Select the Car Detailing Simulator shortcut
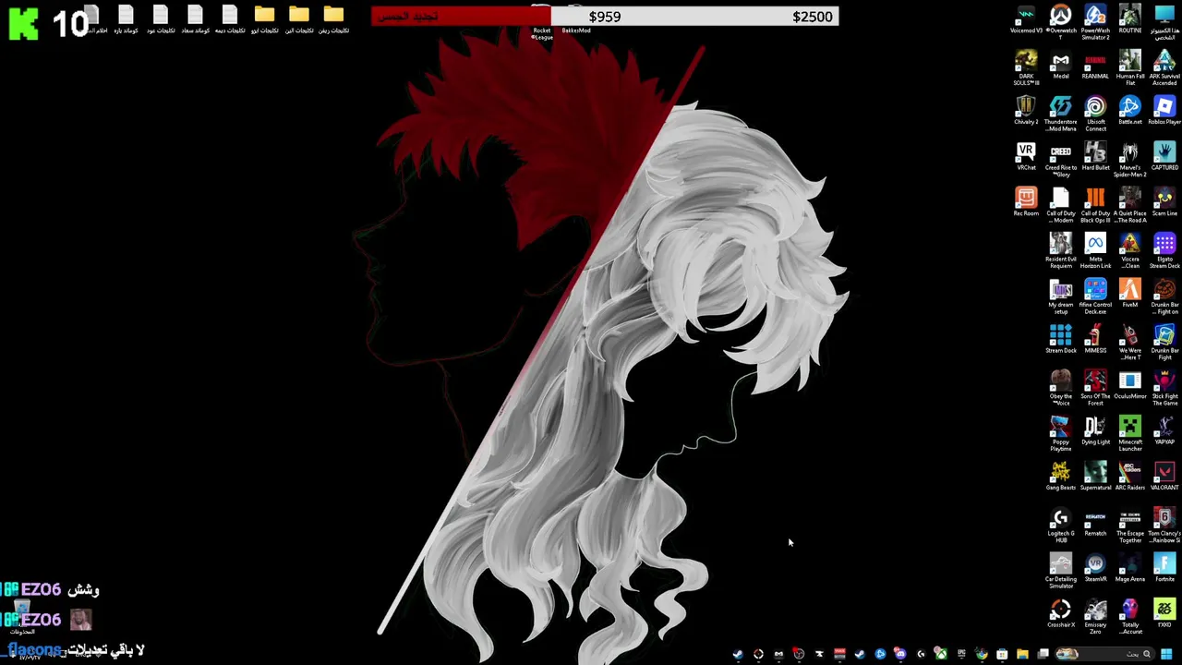Screen dimensions: 1182x665 tap(1060, 571)
